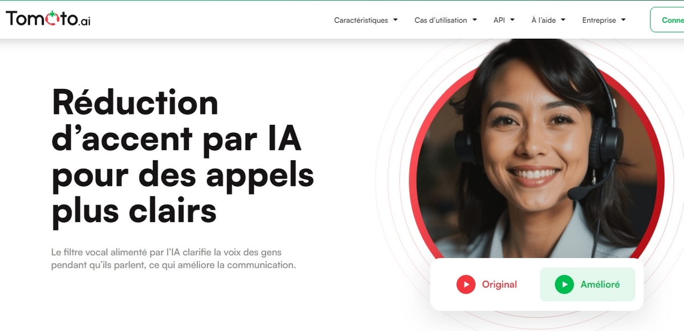Click the Original text label

[x=499, y=284]
